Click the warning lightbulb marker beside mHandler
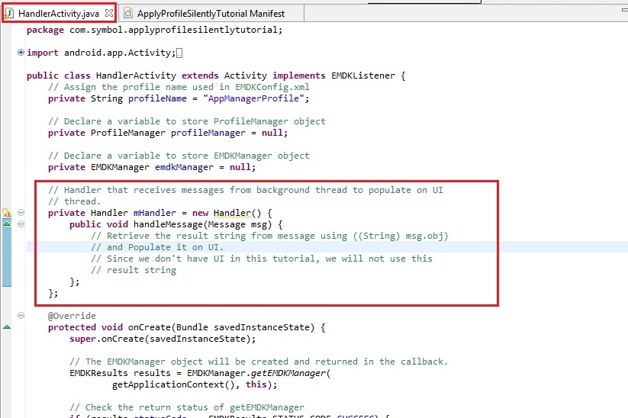This screenshot has width=628, height=418. [6, 213]
